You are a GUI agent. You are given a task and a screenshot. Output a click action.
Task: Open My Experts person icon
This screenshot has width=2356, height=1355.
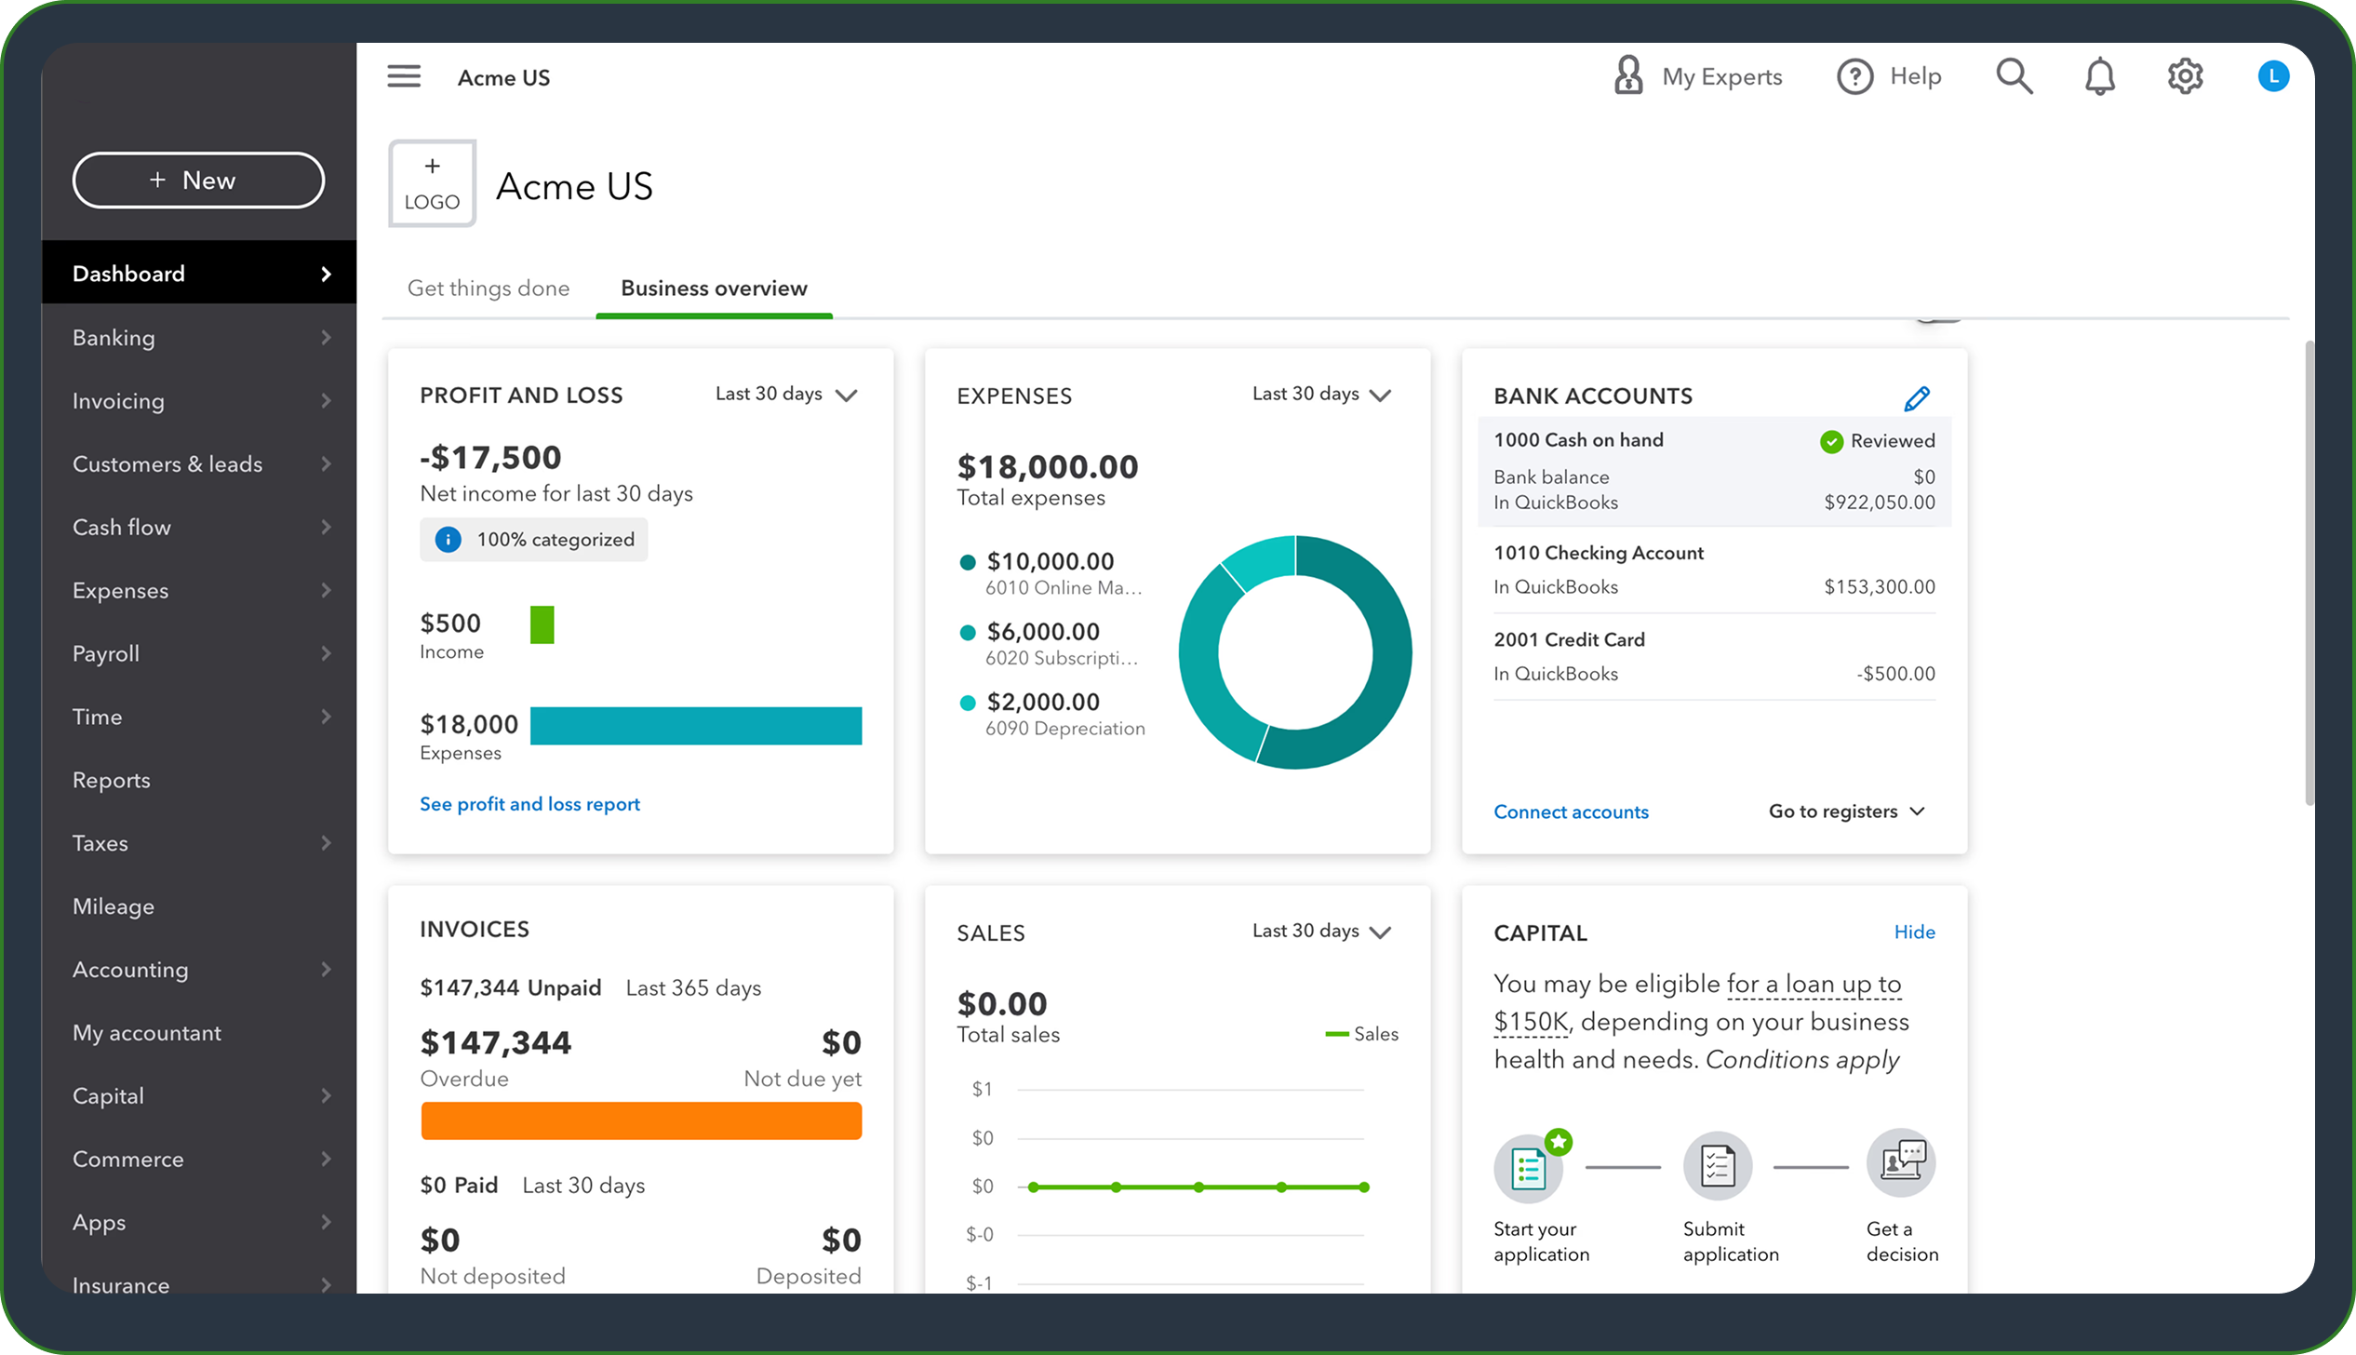[1627, 75]
